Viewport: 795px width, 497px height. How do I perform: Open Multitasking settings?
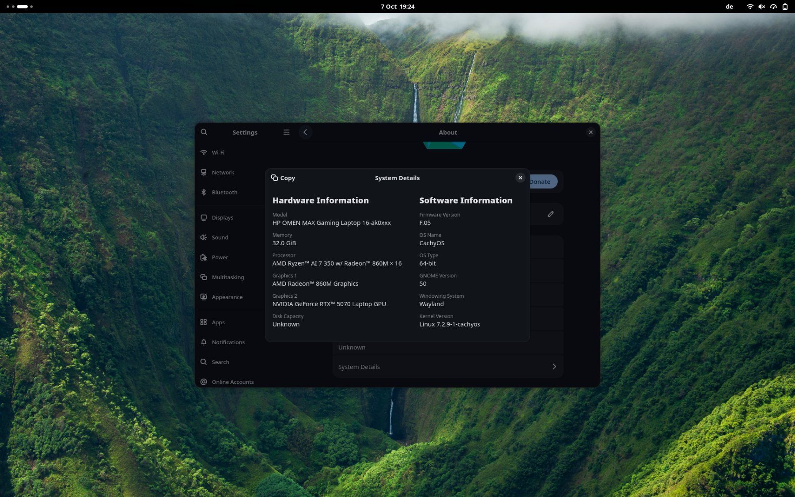230,277
